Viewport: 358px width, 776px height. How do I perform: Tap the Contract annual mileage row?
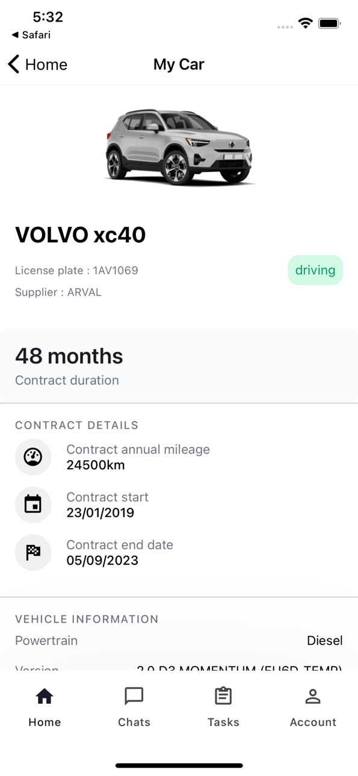coord(179,457)
